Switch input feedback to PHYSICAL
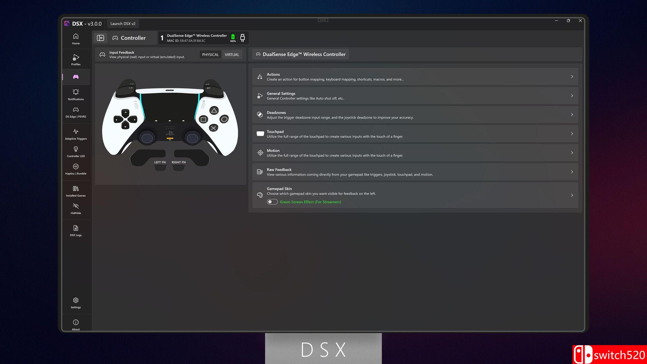Image resolution: width=647 pixels, height=364 pixels. [x=210, y=55]
